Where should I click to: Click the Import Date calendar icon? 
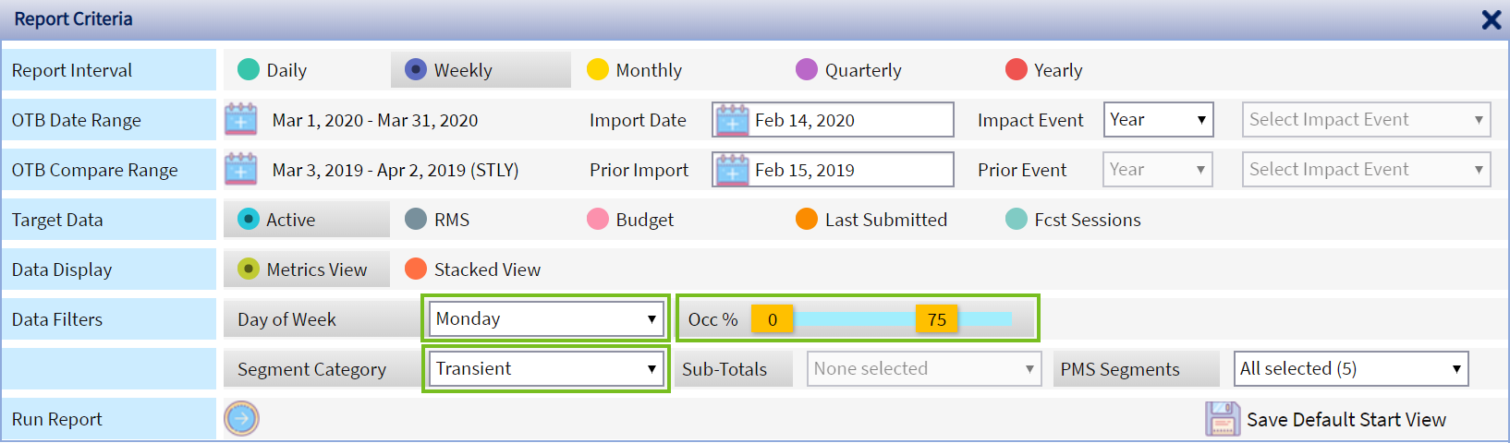pos(733,120)
